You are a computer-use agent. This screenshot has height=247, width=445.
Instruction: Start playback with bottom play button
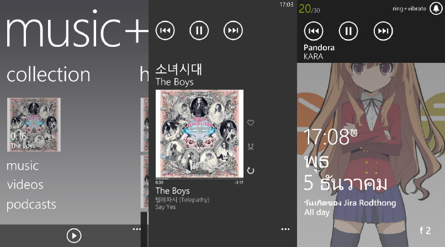(x=74, y=235)
